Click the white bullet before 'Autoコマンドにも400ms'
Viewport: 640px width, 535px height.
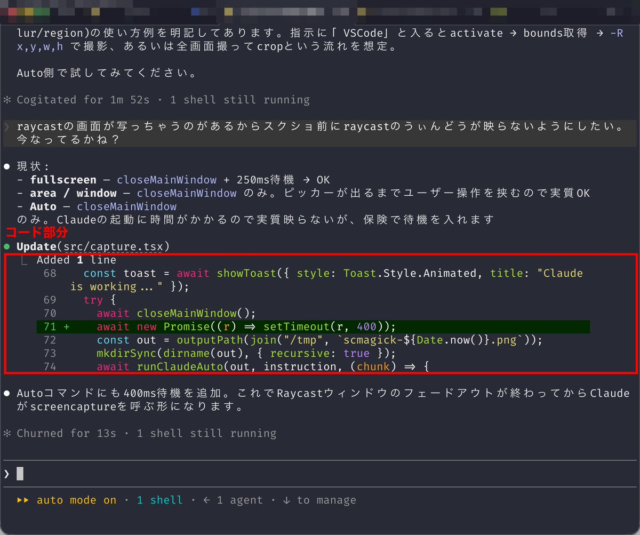click(x=7, y=394)
